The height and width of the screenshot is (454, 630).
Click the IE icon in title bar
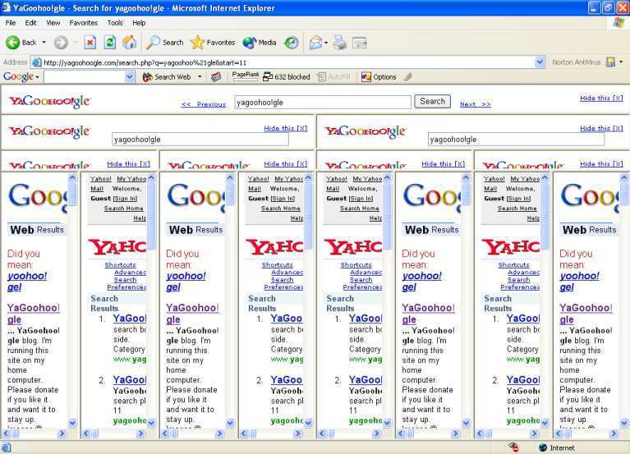tap(6, 7)
